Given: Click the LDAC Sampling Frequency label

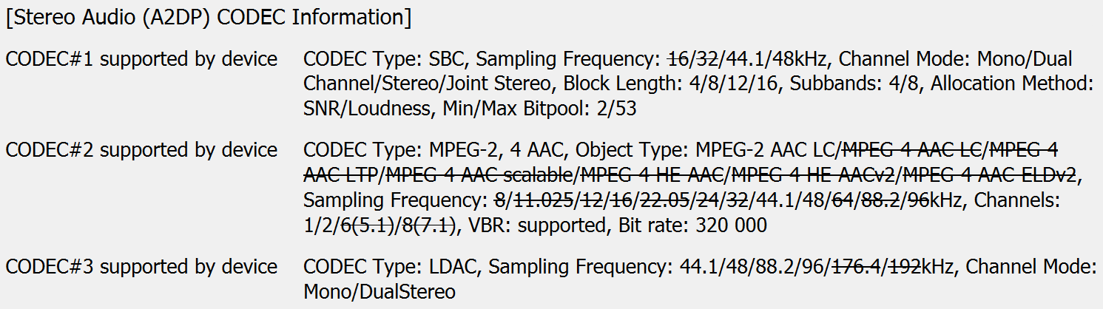Looking at the screenshot, I should tap(581, 267).
